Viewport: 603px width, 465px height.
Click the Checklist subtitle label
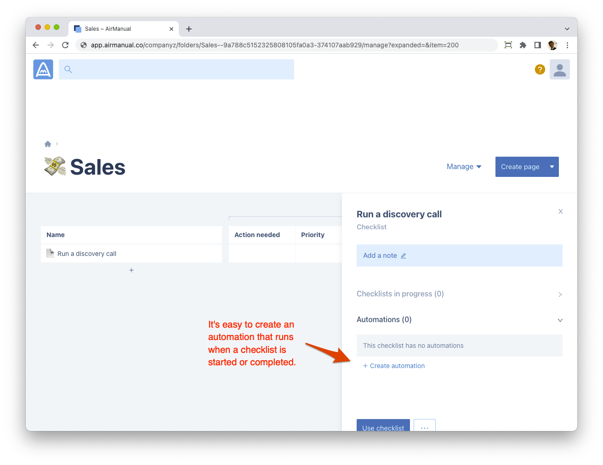[x=371, y=227]
